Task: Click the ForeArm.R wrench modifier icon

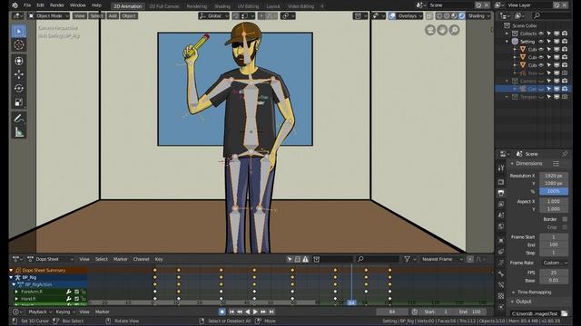Action: [x=69, y=292]
